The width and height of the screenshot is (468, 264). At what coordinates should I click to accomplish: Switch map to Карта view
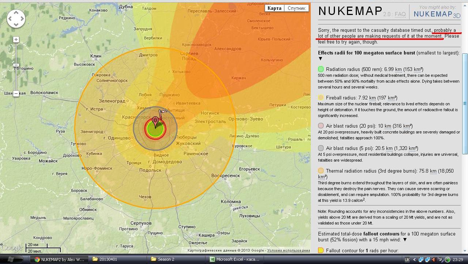coord(274,8)
